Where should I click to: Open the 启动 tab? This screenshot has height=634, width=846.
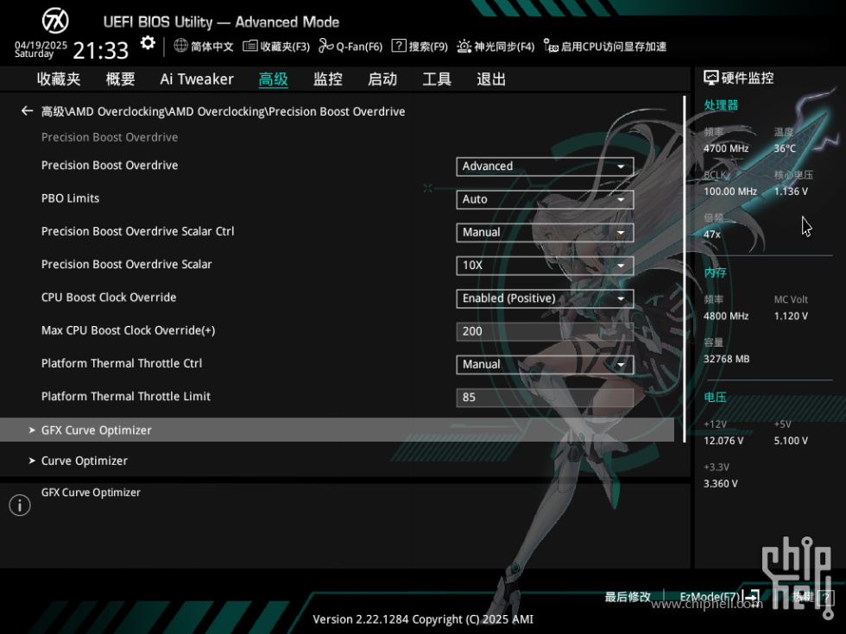382,79
